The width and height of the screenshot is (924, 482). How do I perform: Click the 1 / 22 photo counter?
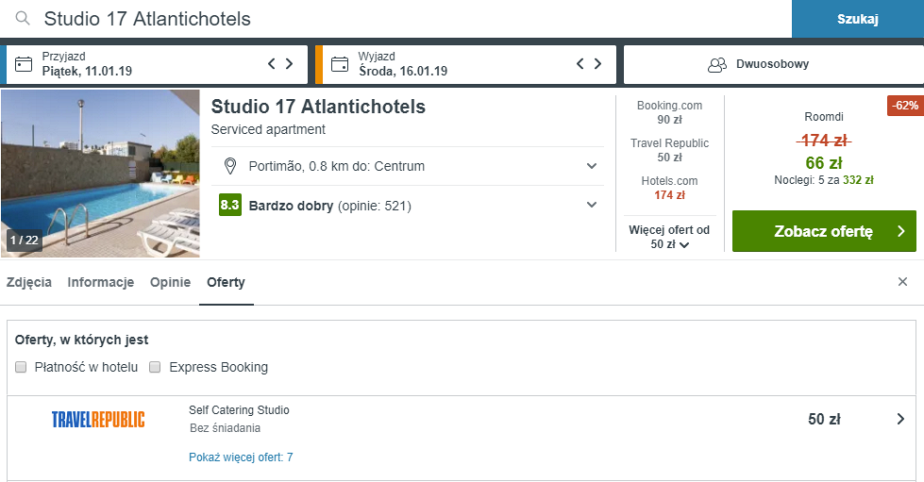click(x=25, y=240)
